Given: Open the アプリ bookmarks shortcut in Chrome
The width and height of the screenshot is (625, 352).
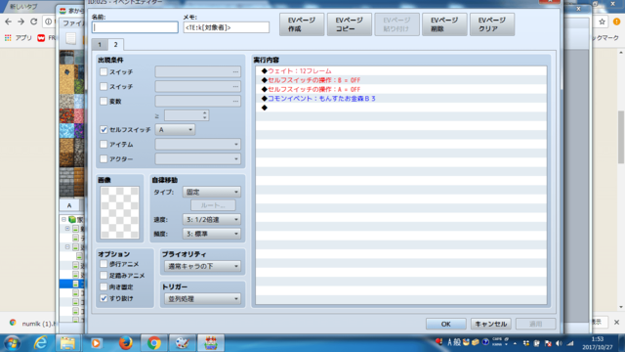Looking at the screenshot, I should tap(19, 38).
